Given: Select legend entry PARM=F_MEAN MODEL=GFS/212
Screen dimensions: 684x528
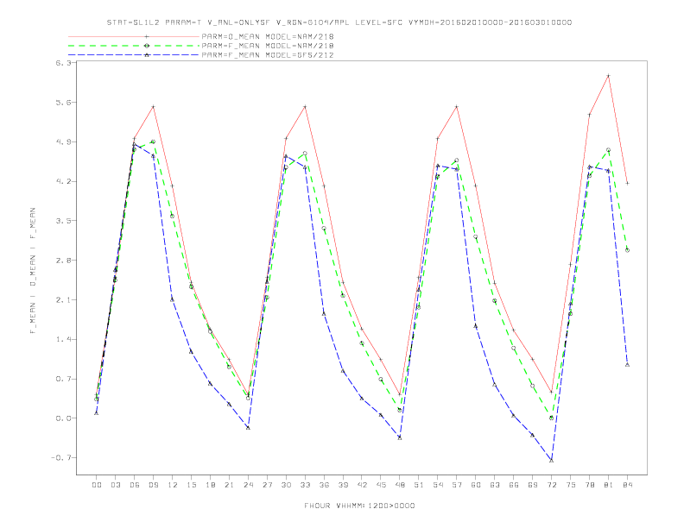Looking at the screenshot, I should click(x=268, y=55).
